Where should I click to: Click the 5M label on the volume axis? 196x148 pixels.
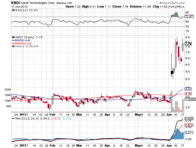8,106
